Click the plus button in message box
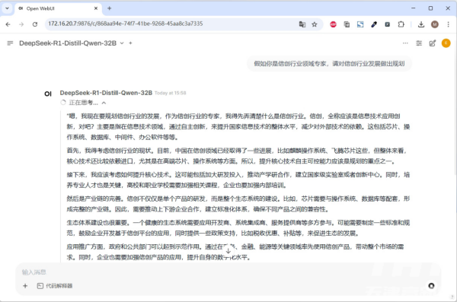The image size is (457, 302). pos(25,286)
